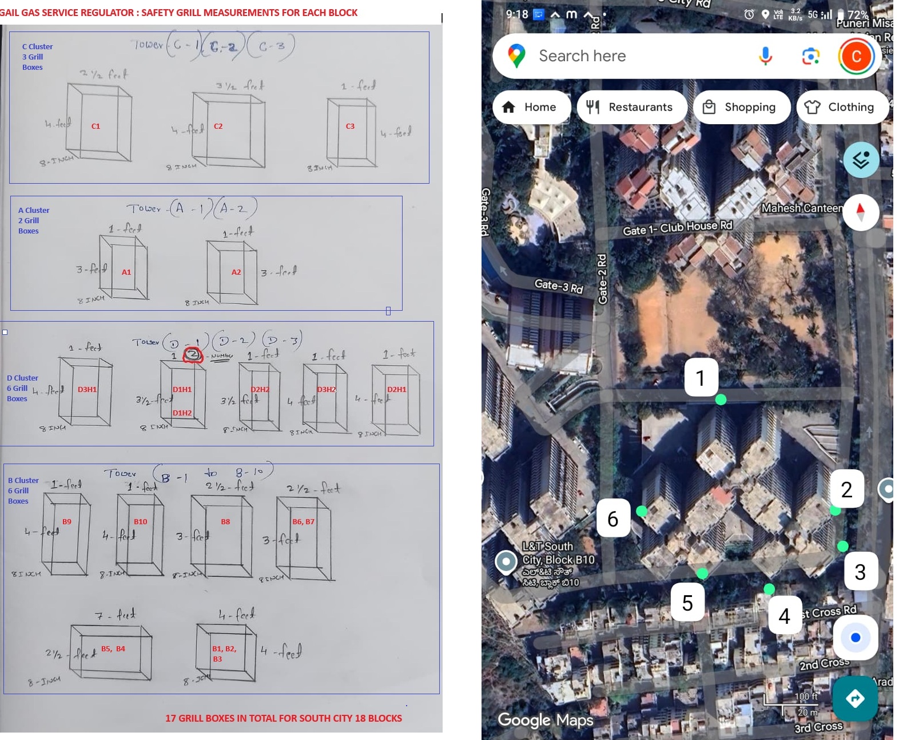Image resolution: width=915 pixels, height=740 pixels.
Task: Center map with my location button
Action: coord(855,638)
